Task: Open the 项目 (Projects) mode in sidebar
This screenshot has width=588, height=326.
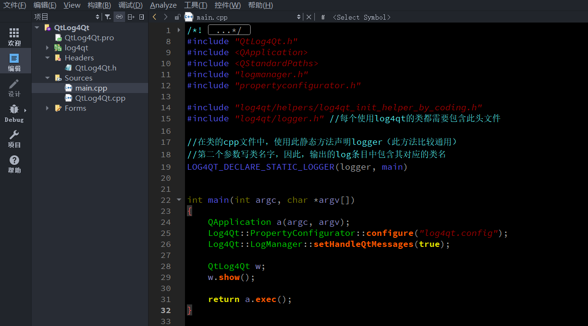Action: tap(14, 139)
